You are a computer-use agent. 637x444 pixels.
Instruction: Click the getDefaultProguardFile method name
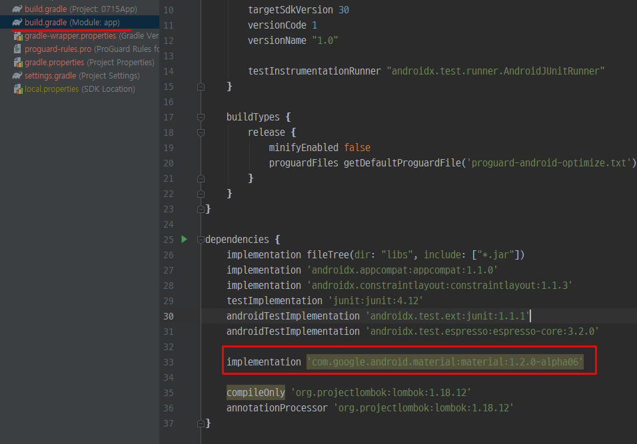[x=402, y=162]
